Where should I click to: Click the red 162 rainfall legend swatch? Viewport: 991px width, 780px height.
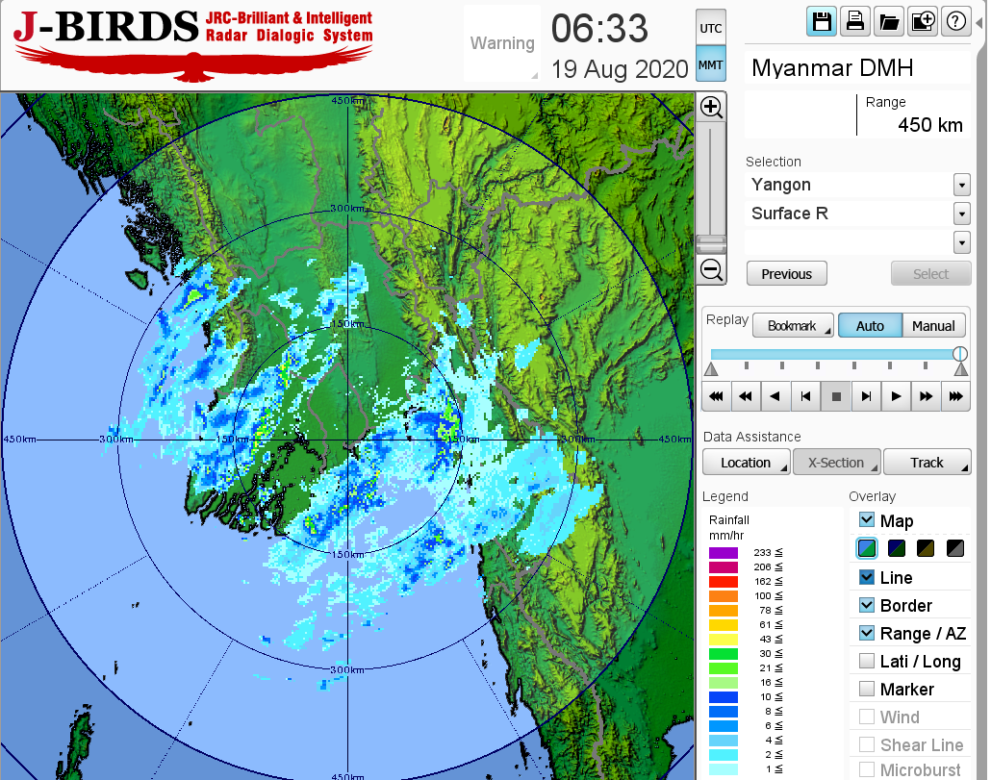pyautogui.click(x=724, y=582)
